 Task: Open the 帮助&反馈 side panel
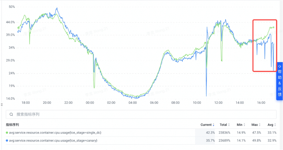coord(280,81)
